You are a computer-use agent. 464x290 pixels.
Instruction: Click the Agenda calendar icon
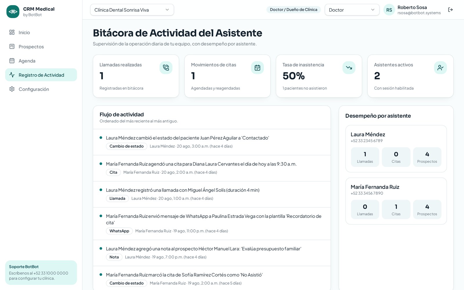pyautogui.click(x=12, y=61)
